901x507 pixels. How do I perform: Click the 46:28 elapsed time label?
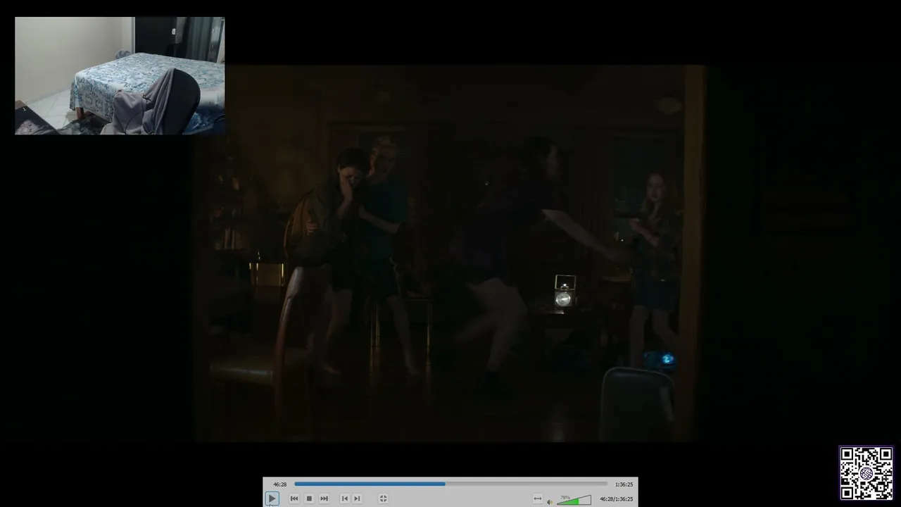tap(279, 484)
